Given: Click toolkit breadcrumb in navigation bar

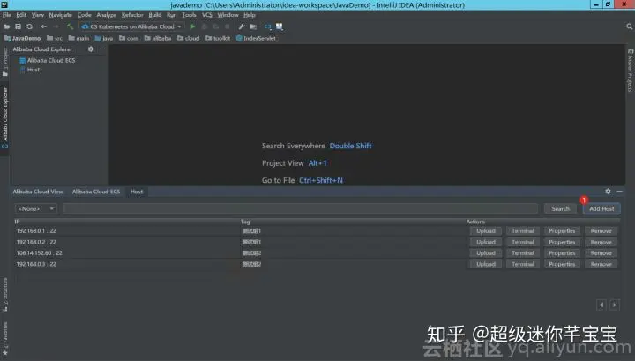Looking at the screenshot, I should tap(218, 39).
